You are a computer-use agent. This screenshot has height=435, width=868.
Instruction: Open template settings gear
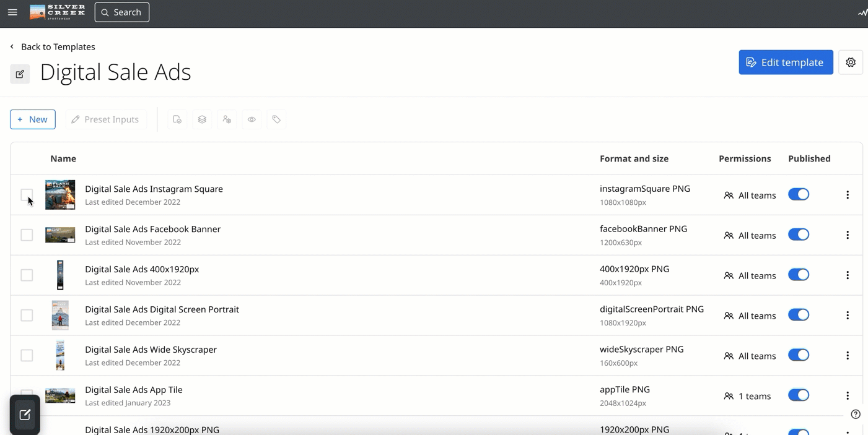851,62
